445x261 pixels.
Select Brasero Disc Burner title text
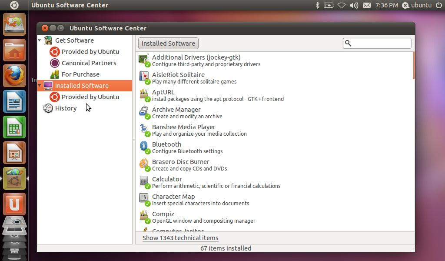tap(180, 161)
